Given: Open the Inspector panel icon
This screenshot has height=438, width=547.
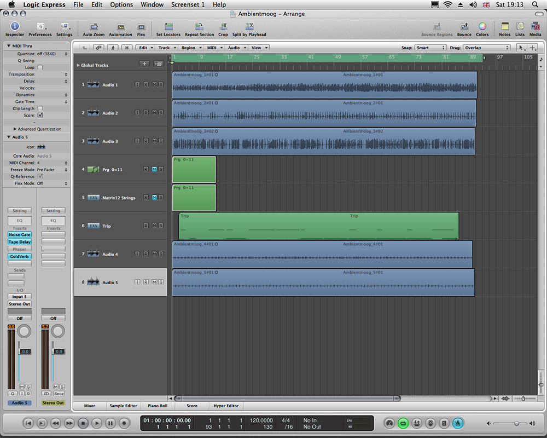Looking at the screenshot, I should (15, 26).
